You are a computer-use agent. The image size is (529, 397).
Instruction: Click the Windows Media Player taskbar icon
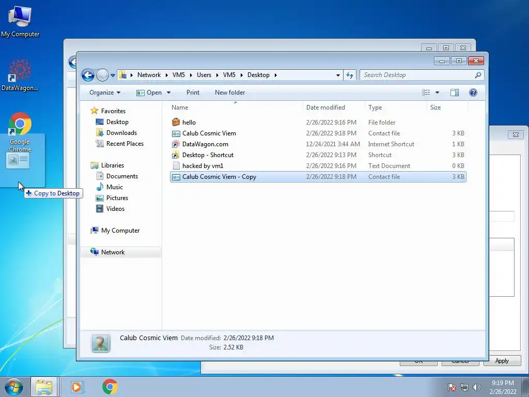77,387
